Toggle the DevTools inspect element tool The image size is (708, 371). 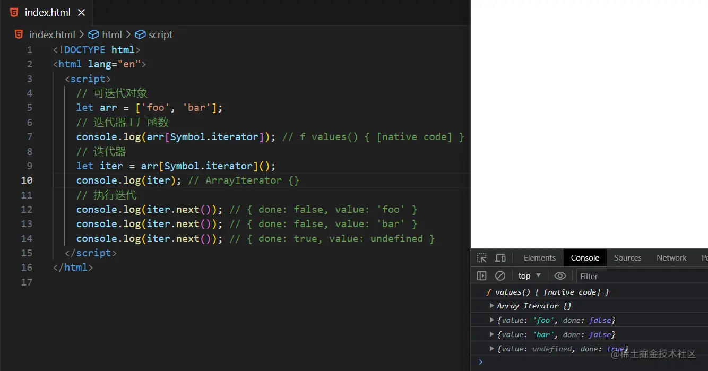481,258
